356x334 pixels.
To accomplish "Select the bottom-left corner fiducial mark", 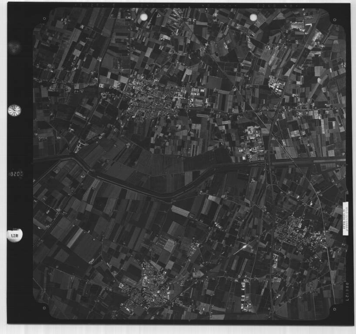I will pyautogui.click(x=44, y=308).
